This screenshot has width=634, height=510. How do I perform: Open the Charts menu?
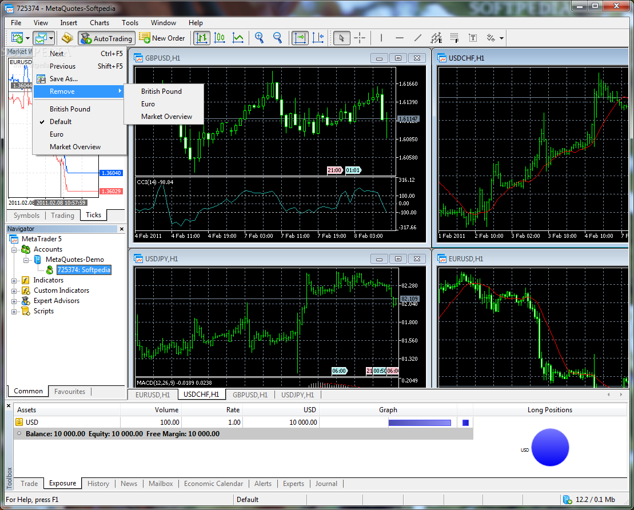[x=99, y=23]
